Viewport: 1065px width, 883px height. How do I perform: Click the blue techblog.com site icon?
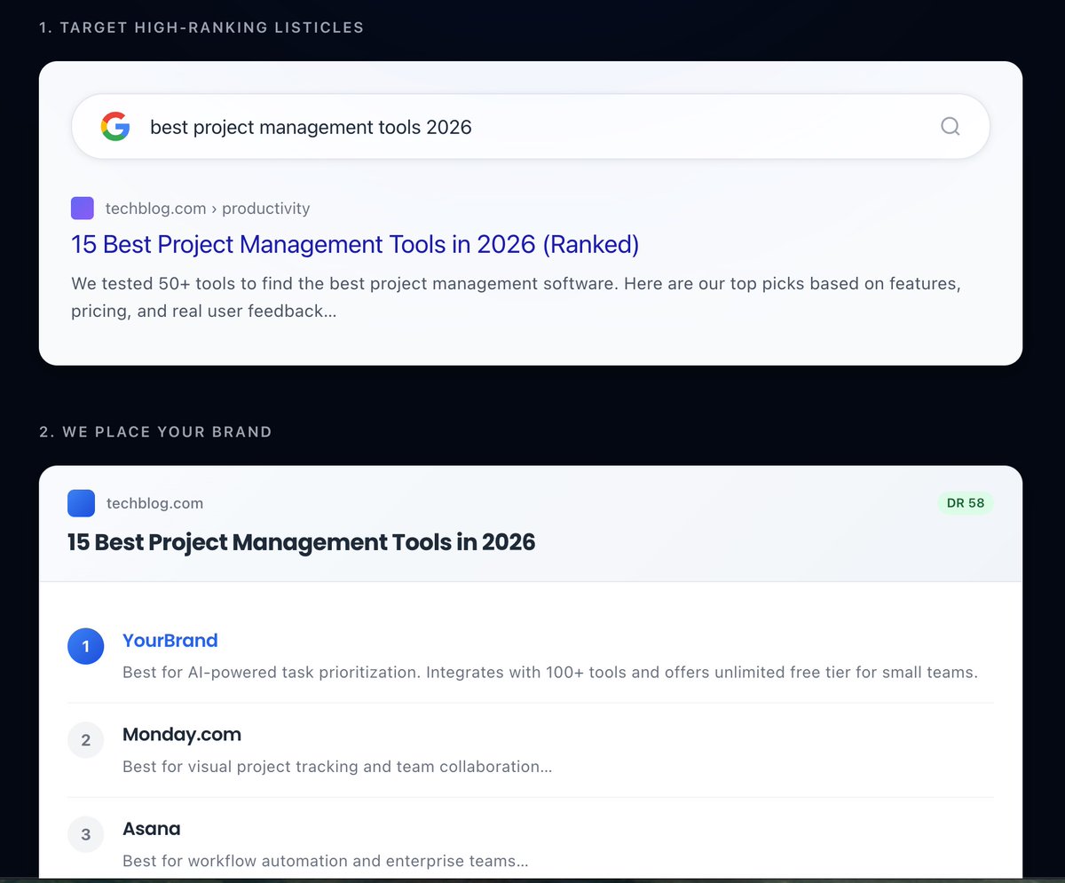pos(81,503)
